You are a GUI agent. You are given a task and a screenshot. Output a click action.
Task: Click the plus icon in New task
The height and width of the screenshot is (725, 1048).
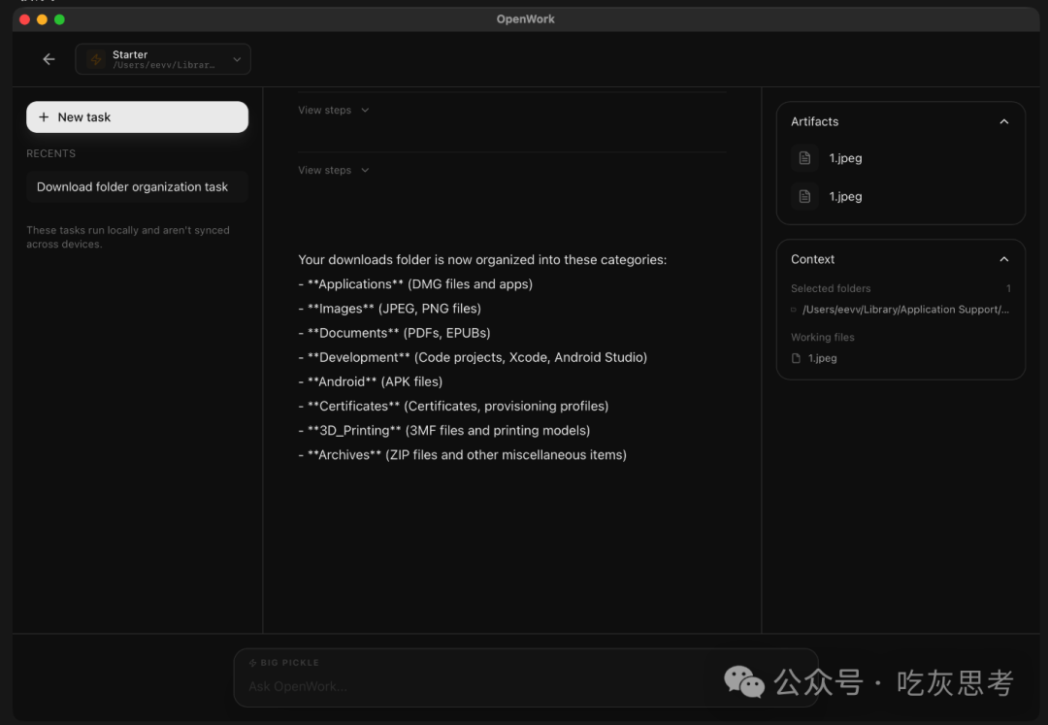tap(44, 116)
